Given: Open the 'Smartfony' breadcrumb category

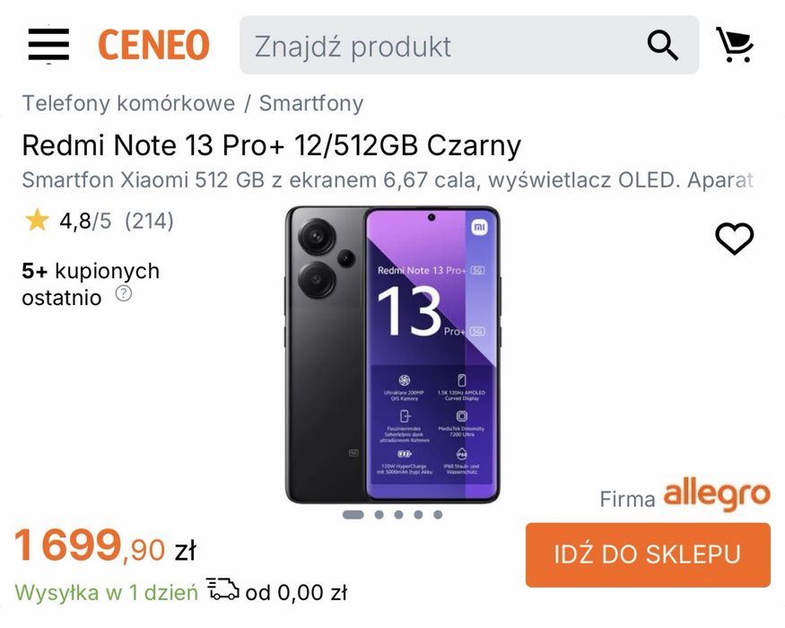Looking at the screenshot, I should (x=311, y=103).
